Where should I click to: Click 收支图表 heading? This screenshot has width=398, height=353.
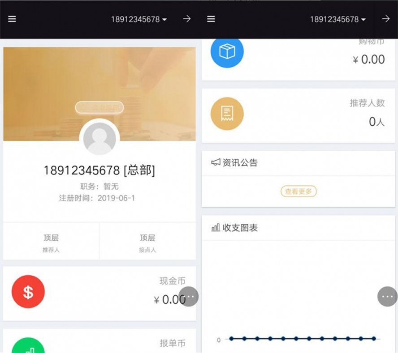tap(240, 228)
